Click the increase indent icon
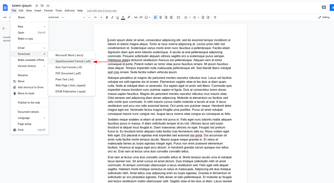This screenshot has height=183, width=334. point(208,17)
